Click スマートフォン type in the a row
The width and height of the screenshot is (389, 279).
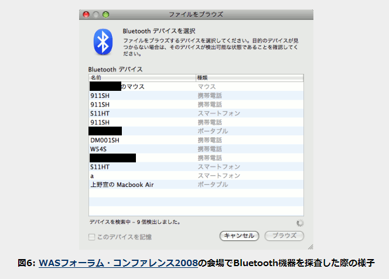click(x=219, y=176)
